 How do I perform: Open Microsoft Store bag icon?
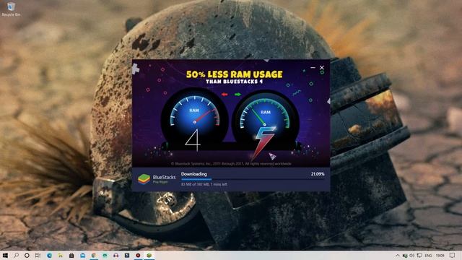point(71,256)
